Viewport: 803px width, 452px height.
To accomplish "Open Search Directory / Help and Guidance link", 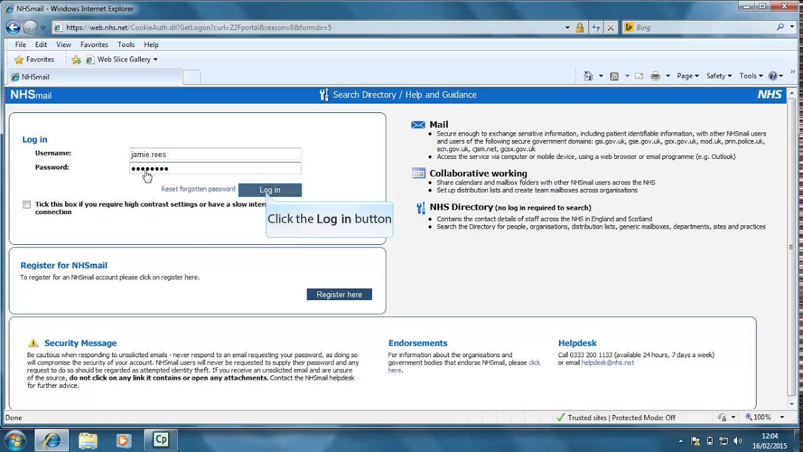I will 405,95.
